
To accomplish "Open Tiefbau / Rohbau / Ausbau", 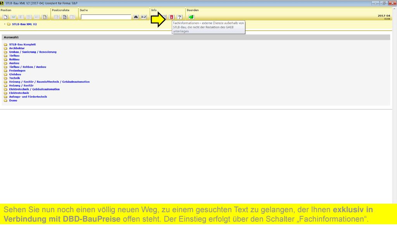I will 28,67.
